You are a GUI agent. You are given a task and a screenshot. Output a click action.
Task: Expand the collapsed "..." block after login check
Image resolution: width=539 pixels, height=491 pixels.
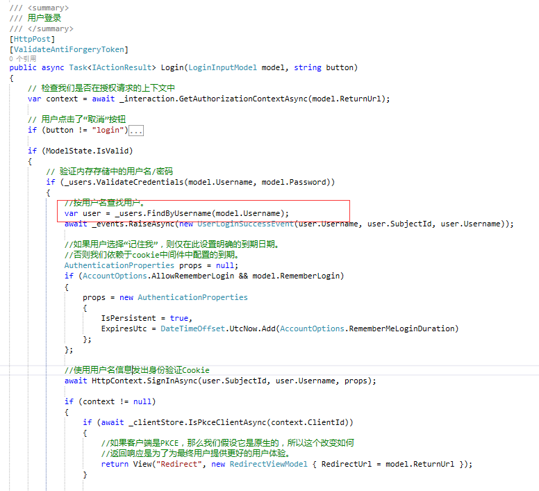pyautogui.click(x=135, y=131)
